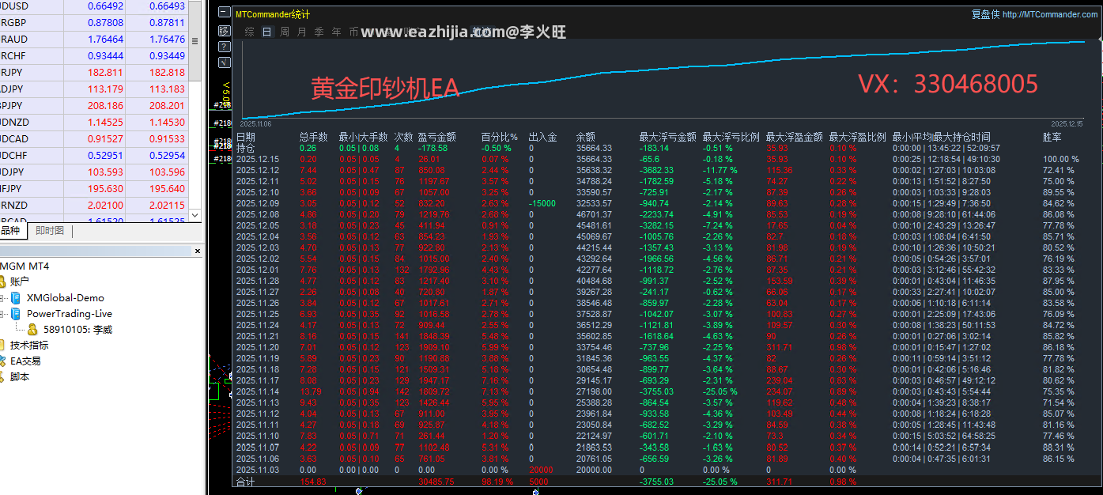Screen dimensions: 1103x495
Task: Select the 日 daily tab
Action: point(267,32)
